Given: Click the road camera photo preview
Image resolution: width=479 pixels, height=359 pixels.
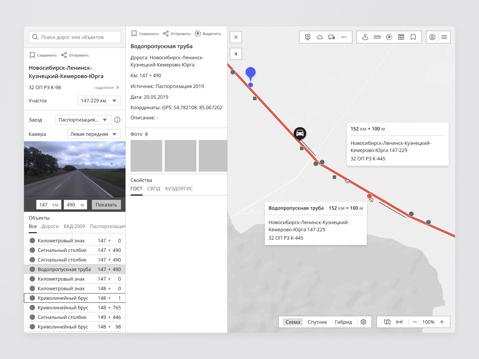Looking at the screenshot, I should 75,169.
